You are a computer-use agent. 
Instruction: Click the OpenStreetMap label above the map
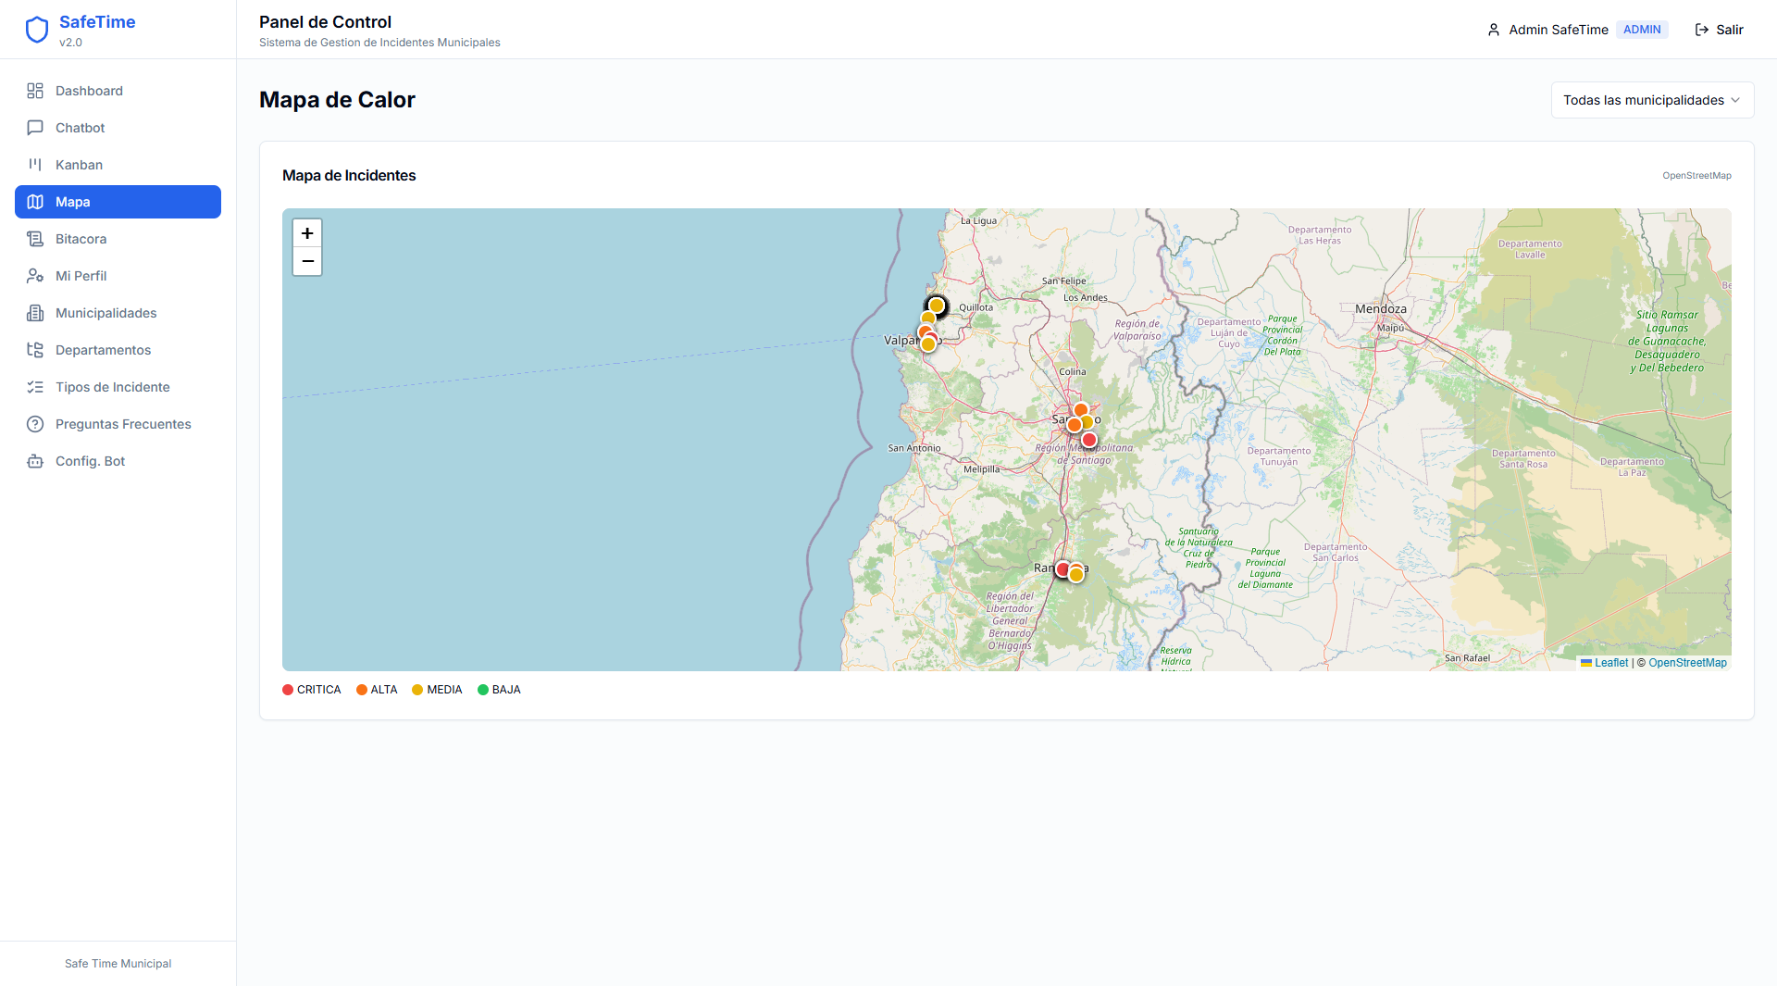[1696, 176]
